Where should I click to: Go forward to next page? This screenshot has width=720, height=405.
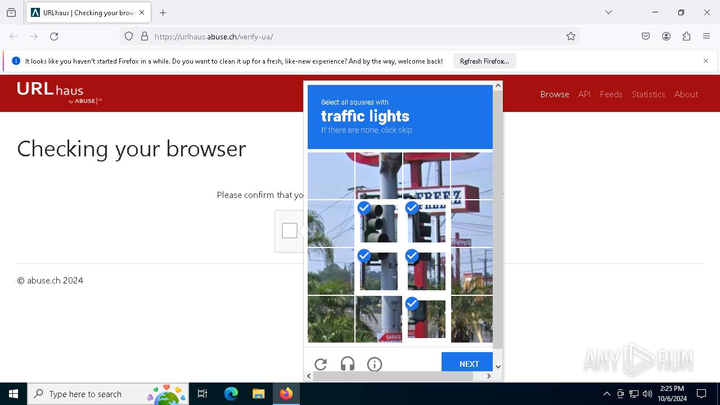point(34,37)
